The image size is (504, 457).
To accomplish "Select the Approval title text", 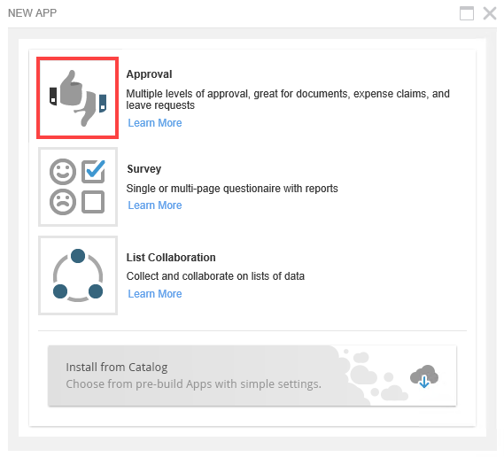I will (x=149, y=74).
